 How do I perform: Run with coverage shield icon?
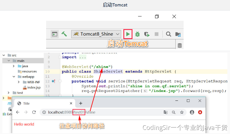(147, 34)
